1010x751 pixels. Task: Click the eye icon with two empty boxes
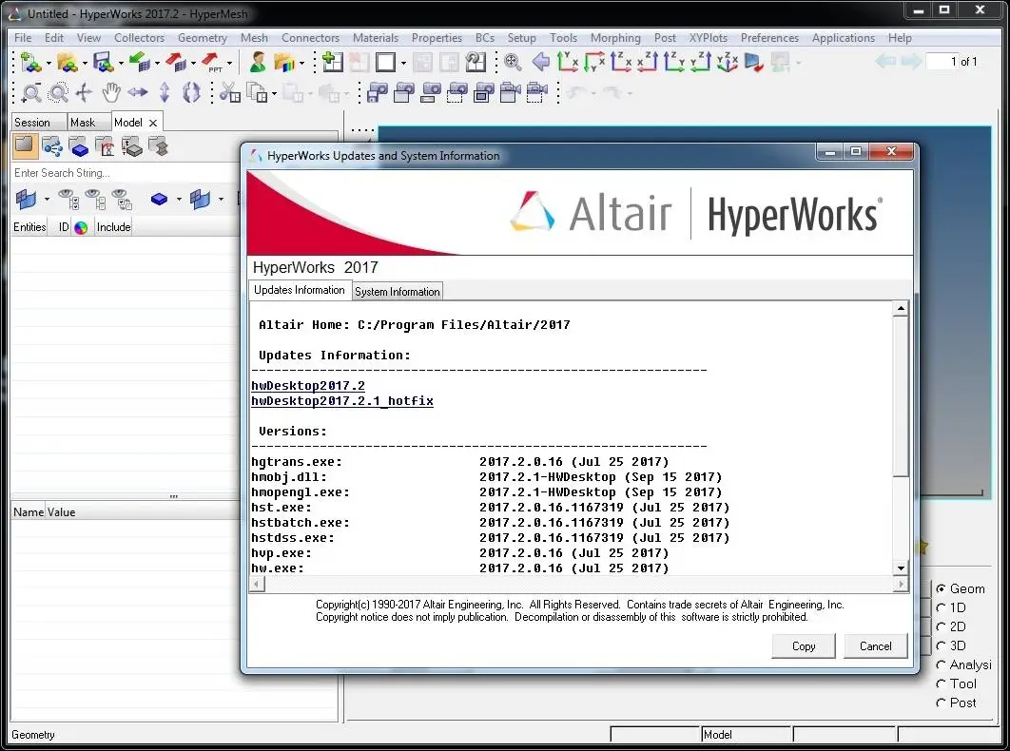pos(95,200)
